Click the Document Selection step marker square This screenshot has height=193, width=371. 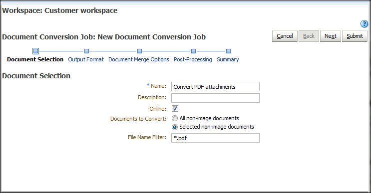(35, 51)
